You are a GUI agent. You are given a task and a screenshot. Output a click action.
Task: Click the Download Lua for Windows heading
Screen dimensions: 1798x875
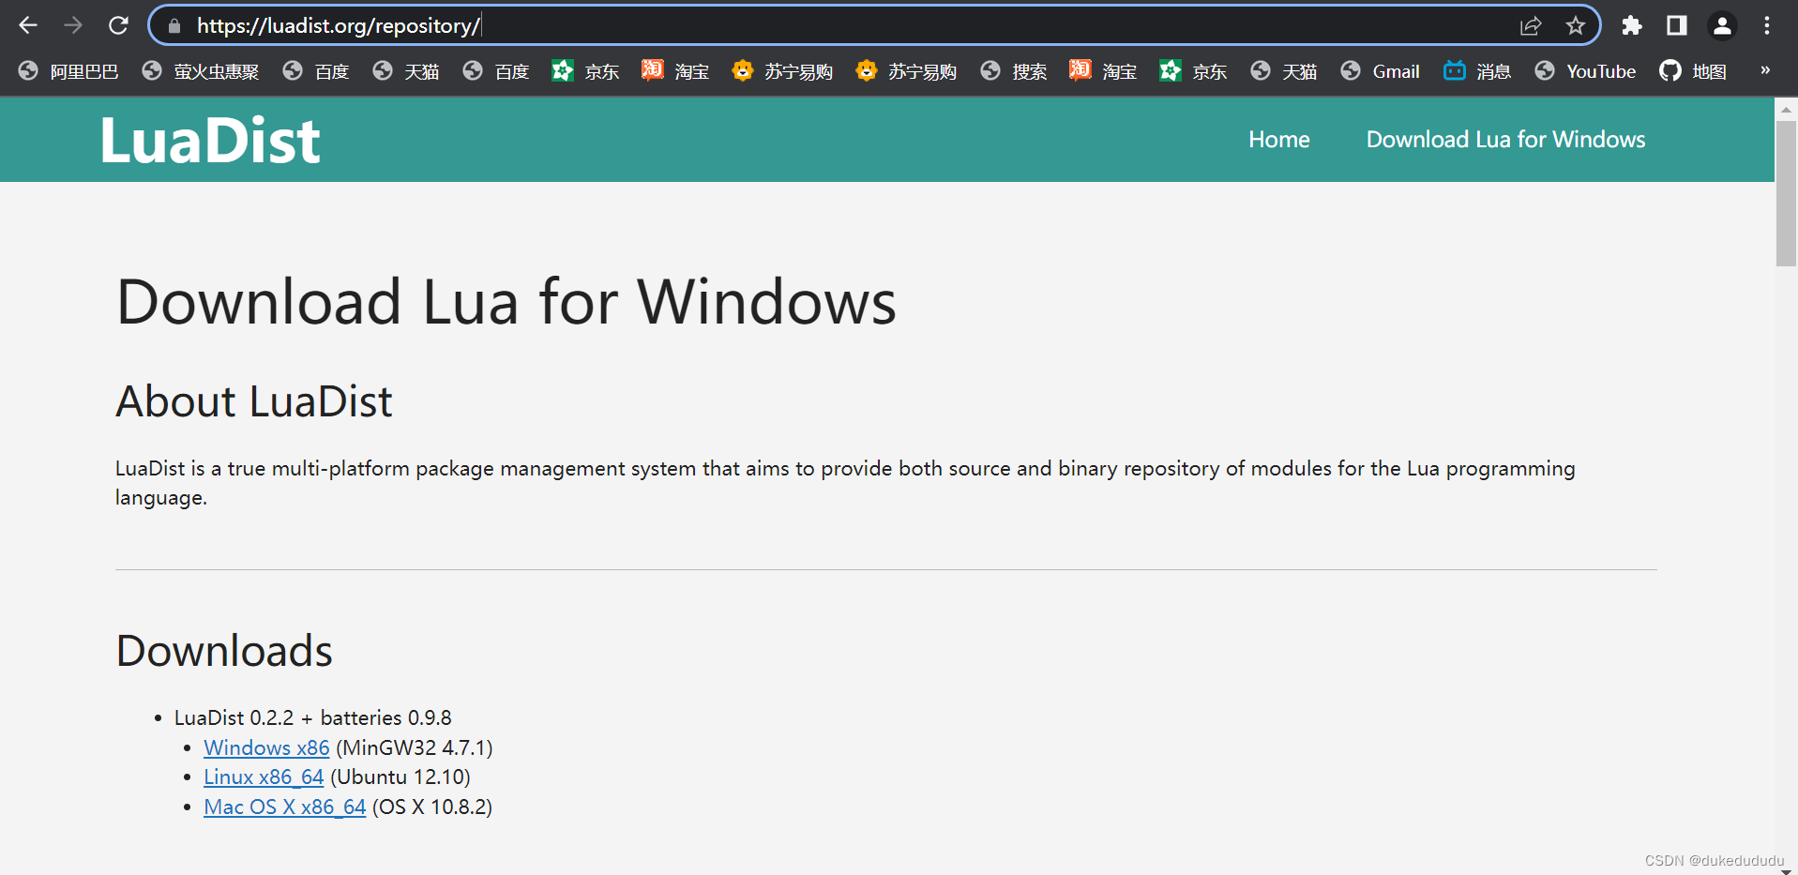506,302
